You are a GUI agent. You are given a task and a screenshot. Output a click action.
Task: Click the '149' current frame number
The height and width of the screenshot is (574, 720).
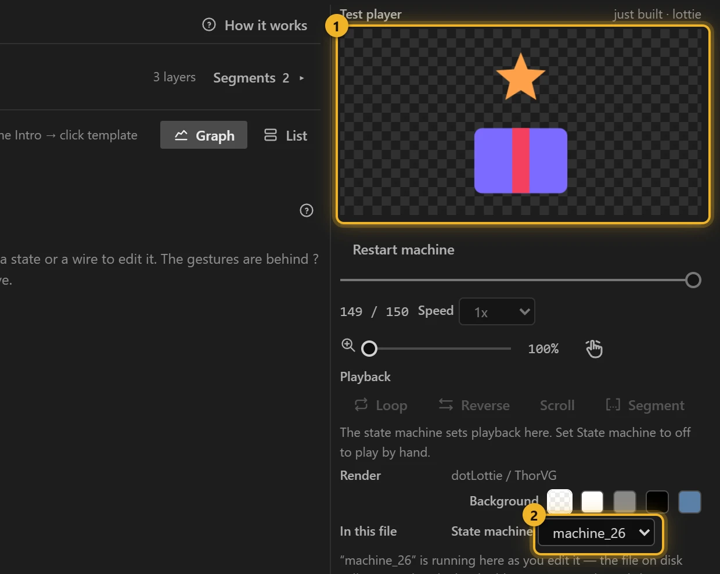click(x=351, y=312)
